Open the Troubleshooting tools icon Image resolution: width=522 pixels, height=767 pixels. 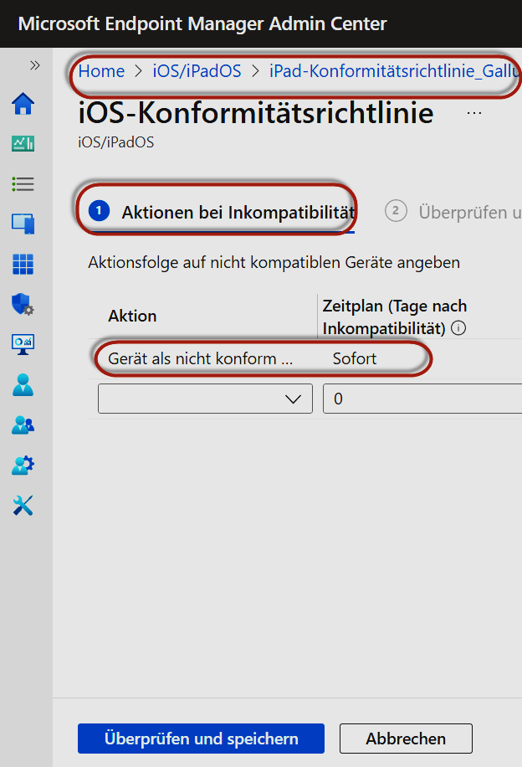pos(23,505)
